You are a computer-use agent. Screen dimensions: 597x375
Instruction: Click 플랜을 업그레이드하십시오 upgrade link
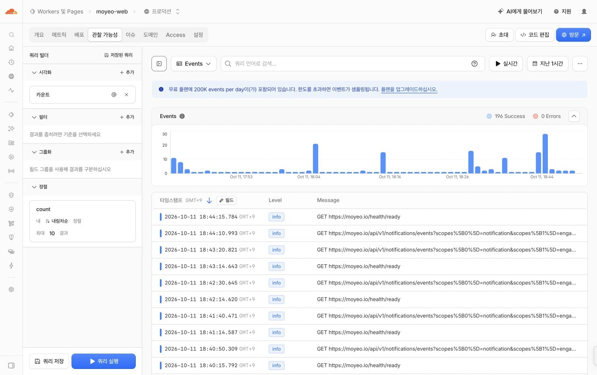coord(409,89)
